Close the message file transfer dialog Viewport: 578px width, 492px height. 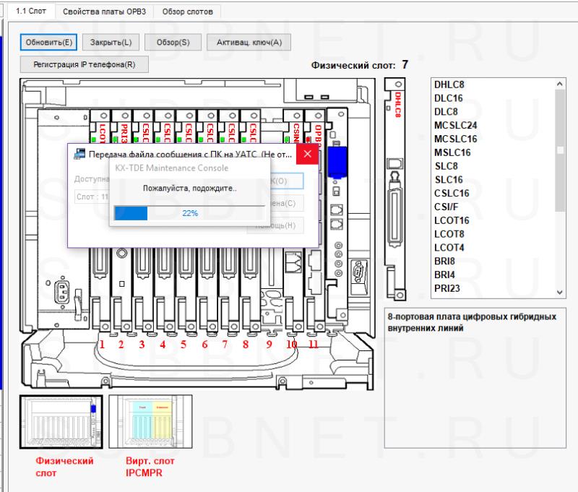[x=307, y=154]
